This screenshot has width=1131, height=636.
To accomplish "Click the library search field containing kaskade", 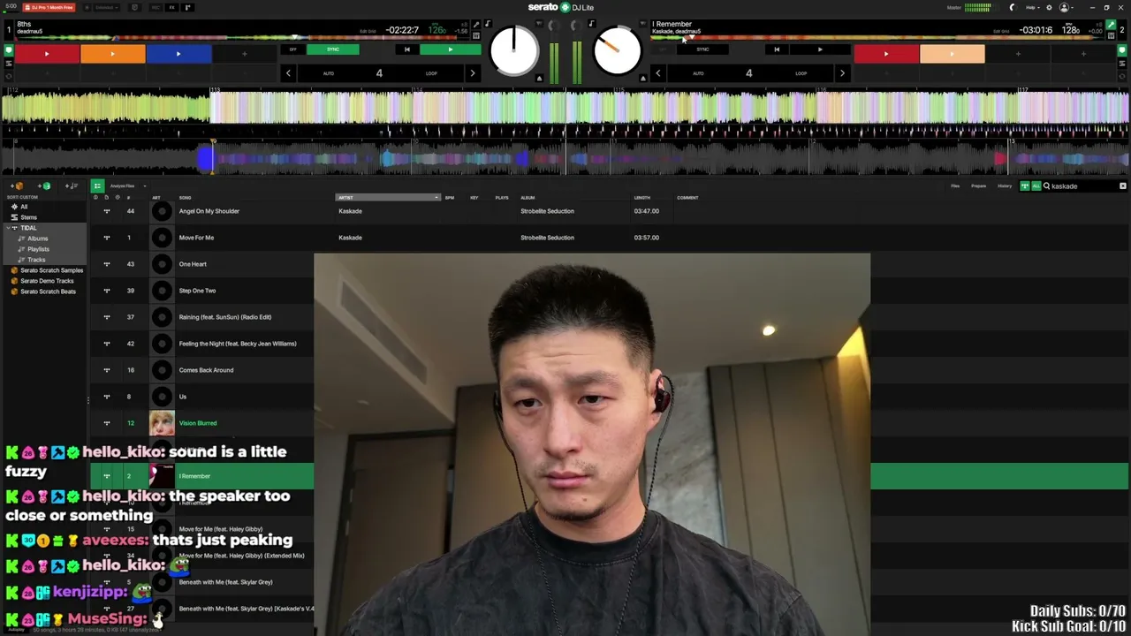I will pos(1080,186).
